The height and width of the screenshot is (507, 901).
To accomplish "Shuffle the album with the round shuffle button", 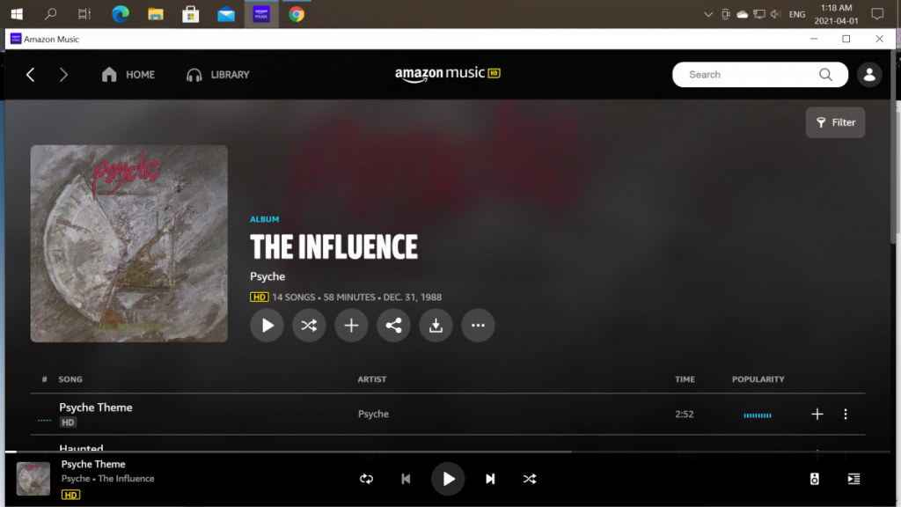I will point(309,326).
